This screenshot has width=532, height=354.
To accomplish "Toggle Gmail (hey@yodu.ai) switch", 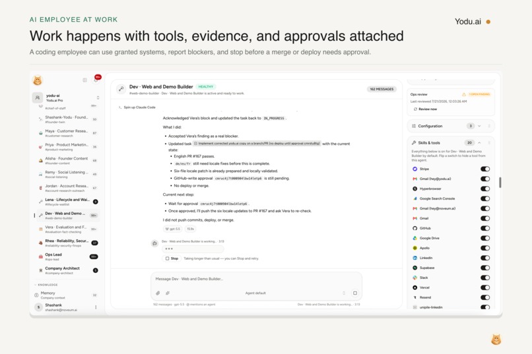I will pyautogui.click(x=485, y=179).
